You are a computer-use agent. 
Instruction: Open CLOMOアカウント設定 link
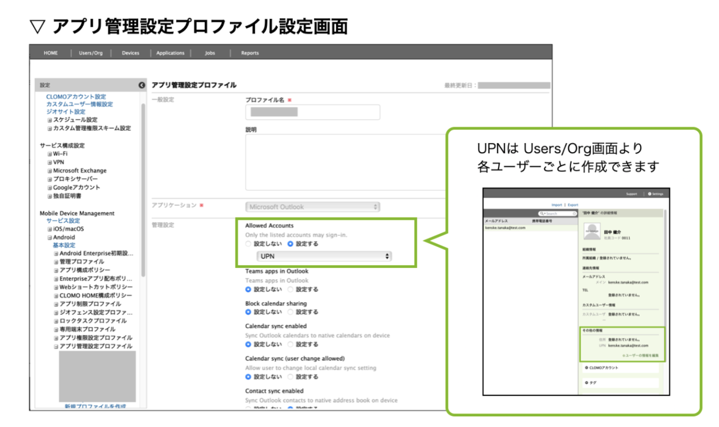76,97
